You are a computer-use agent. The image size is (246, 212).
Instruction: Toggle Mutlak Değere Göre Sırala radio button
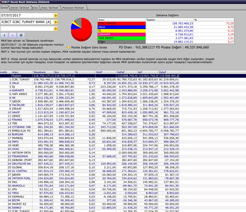coord(68,47)
